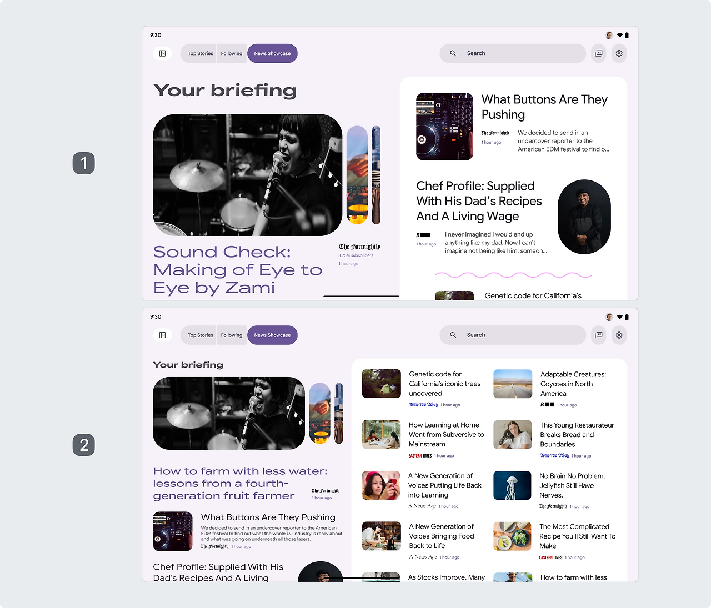Viewport: 711px width, 608px height.
Task: Select the News Showcase tab in the upper screen
Action: coord(272,53)
